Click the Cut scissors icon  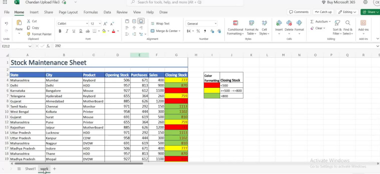click(x=28, y=21)
